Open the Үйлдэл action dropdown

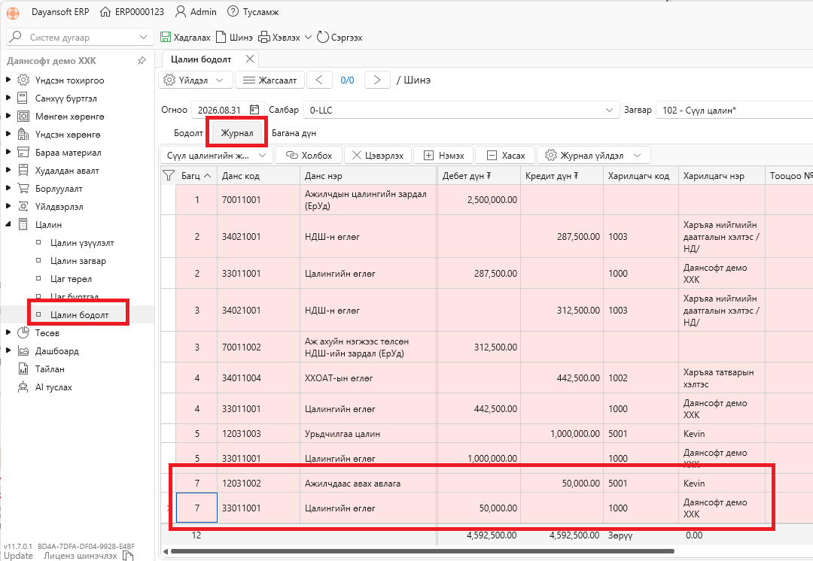(x=196, y=80)
